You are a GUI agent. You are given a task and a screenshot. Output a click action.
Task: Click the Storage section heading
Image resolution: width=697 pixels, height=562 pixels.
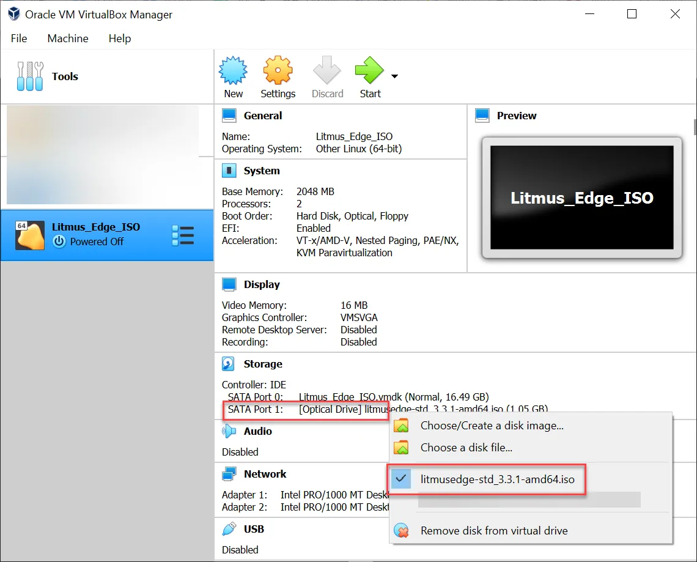click(263, 364)
